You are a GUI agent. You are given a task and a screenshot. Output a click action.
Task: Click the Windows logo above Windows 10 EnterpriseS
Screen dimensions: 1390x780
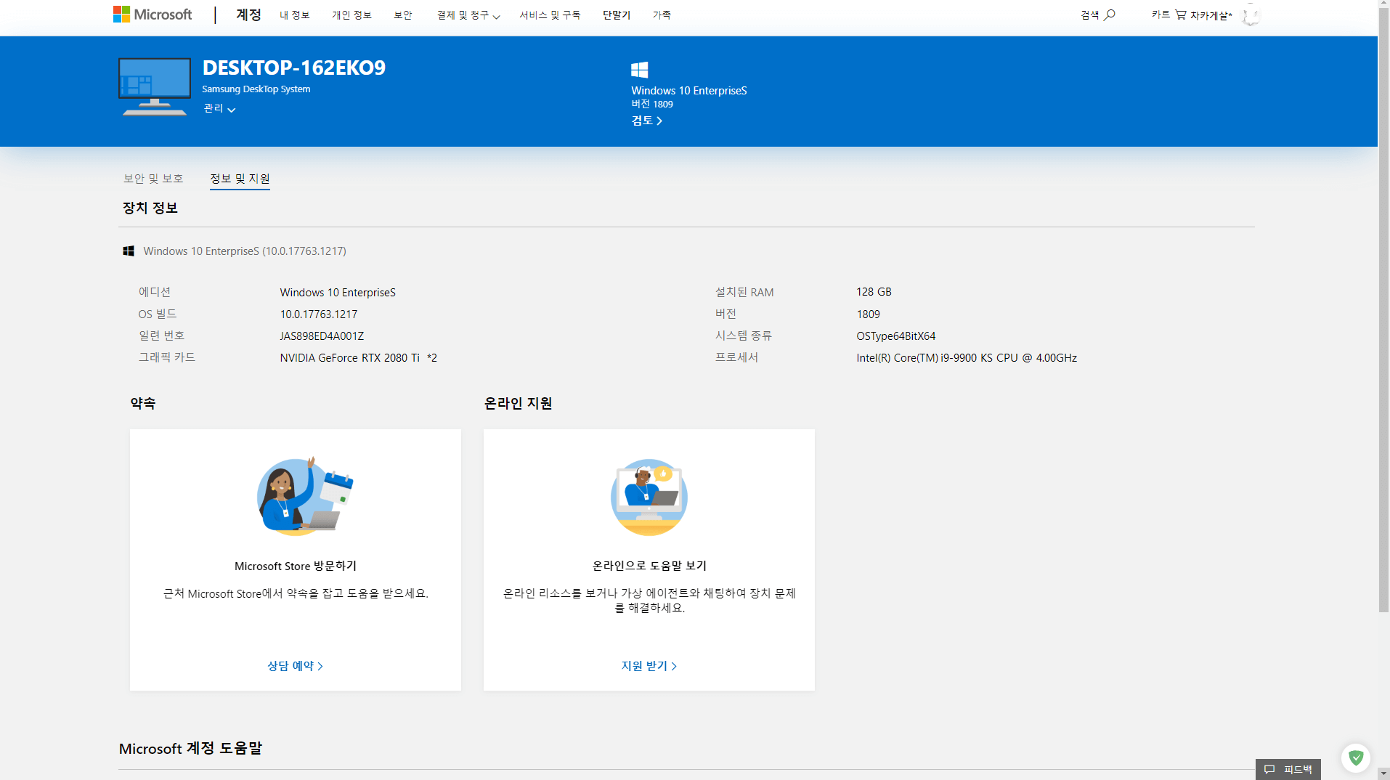click(x=639, y=70)
